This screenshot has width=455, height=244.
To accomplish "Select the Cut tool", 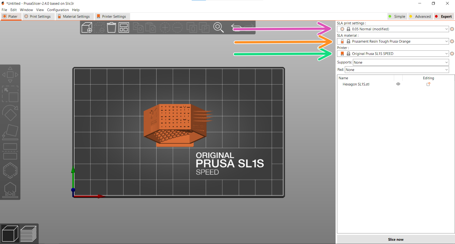I will 10,151.
